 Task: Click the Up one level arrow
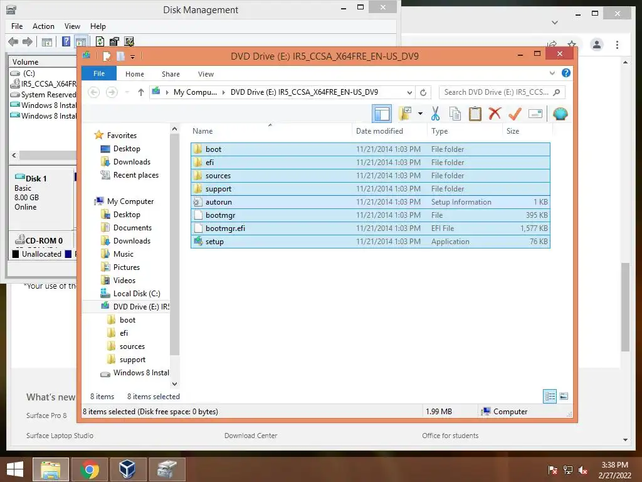141,92
